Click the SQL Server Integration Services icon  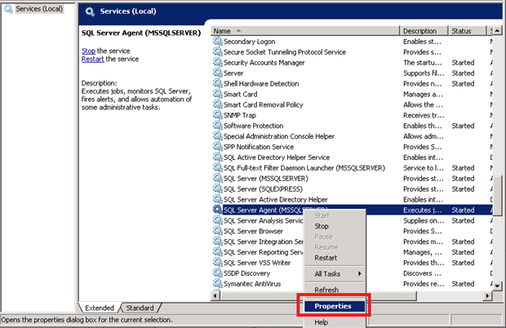[x=218, y=242]
